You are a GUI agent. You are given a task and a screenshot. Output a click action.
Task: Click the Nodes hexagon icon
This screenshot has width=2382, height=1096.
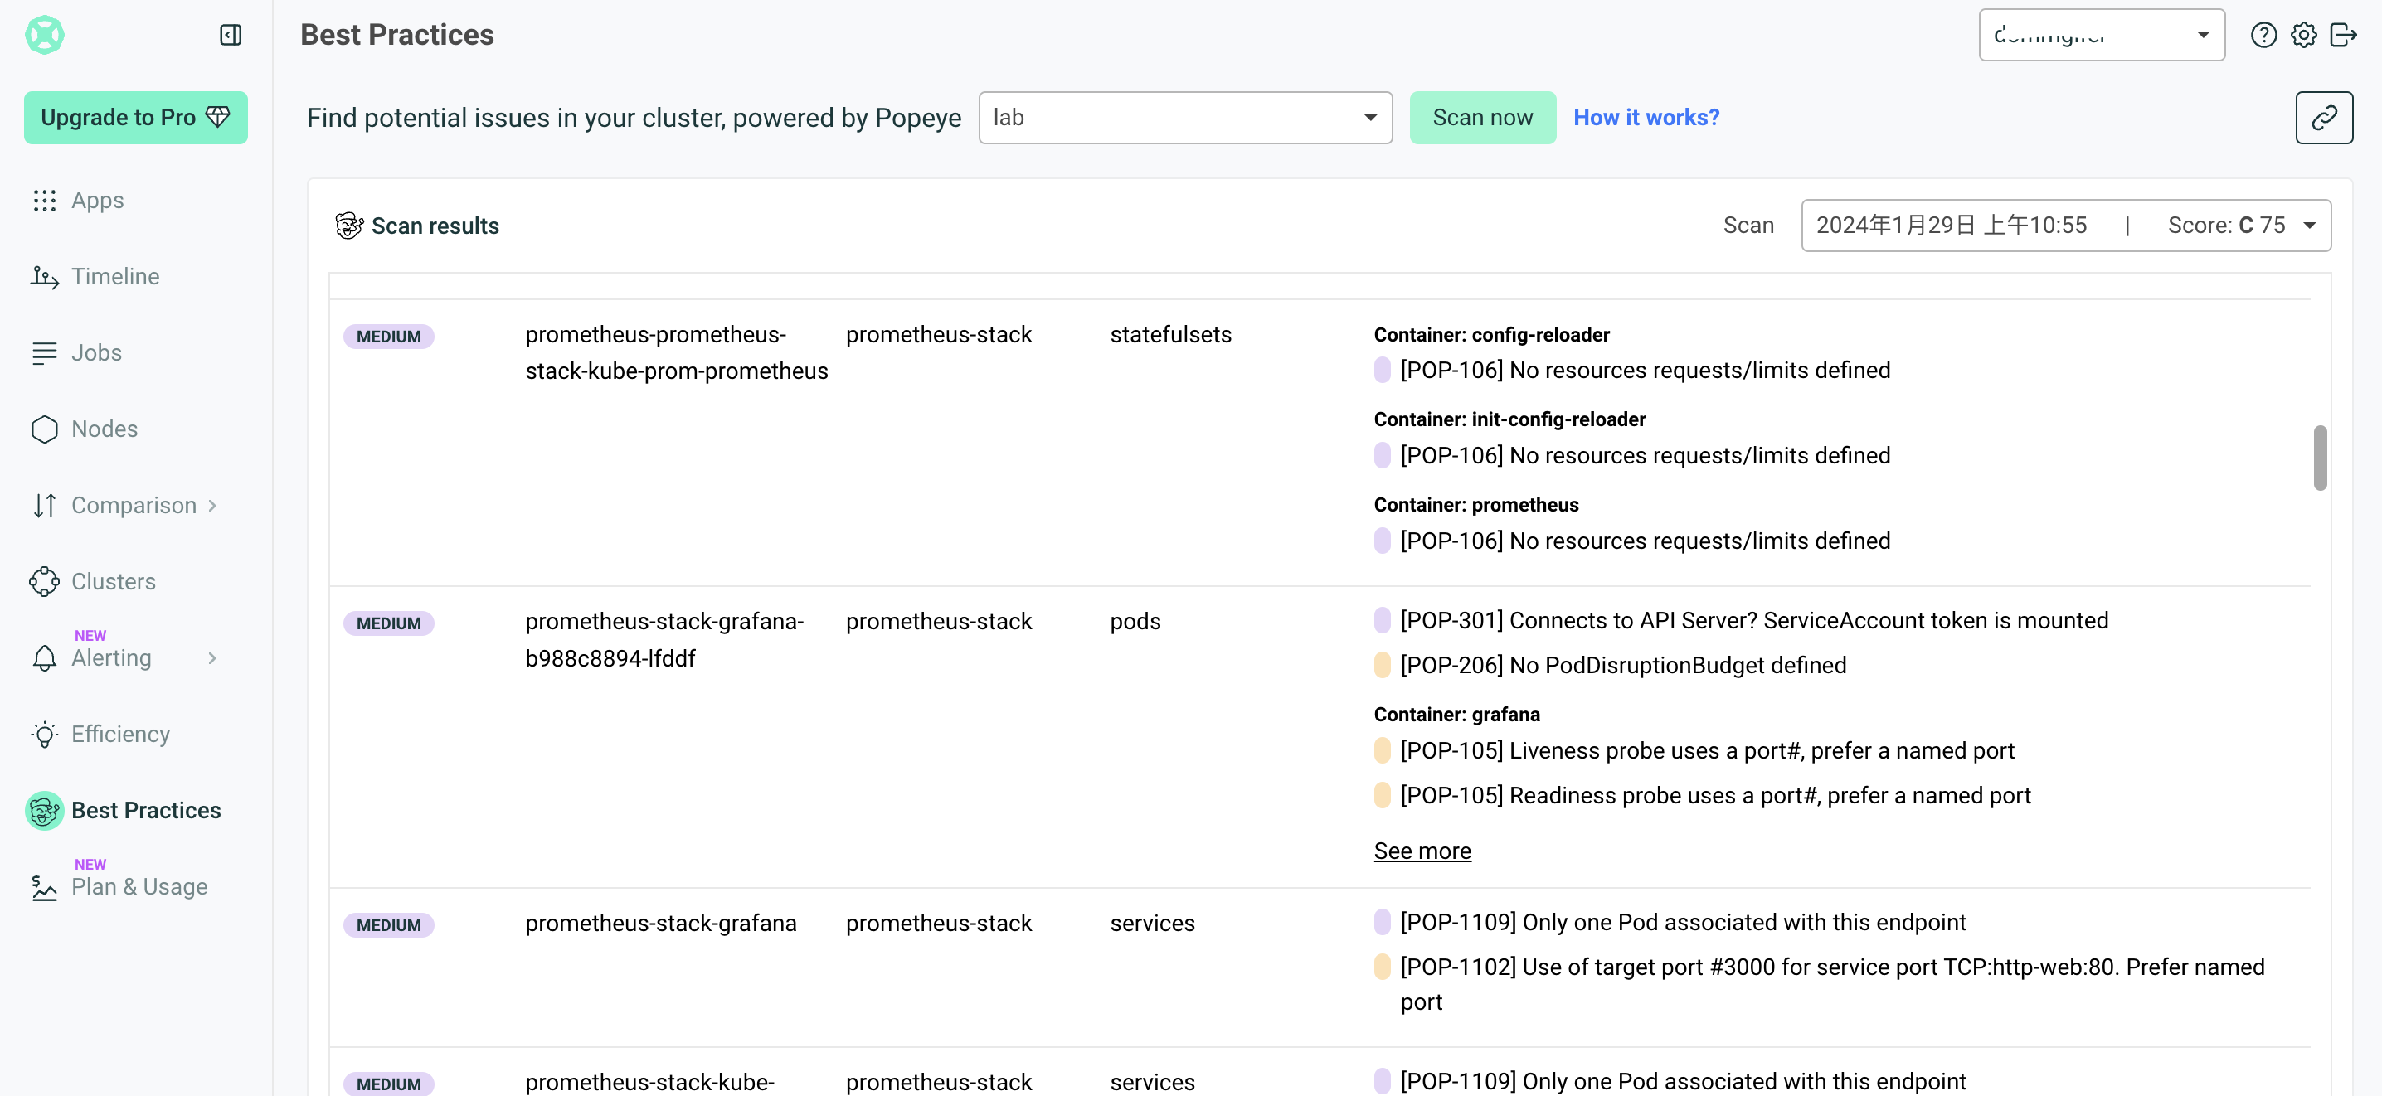[45, 429]
